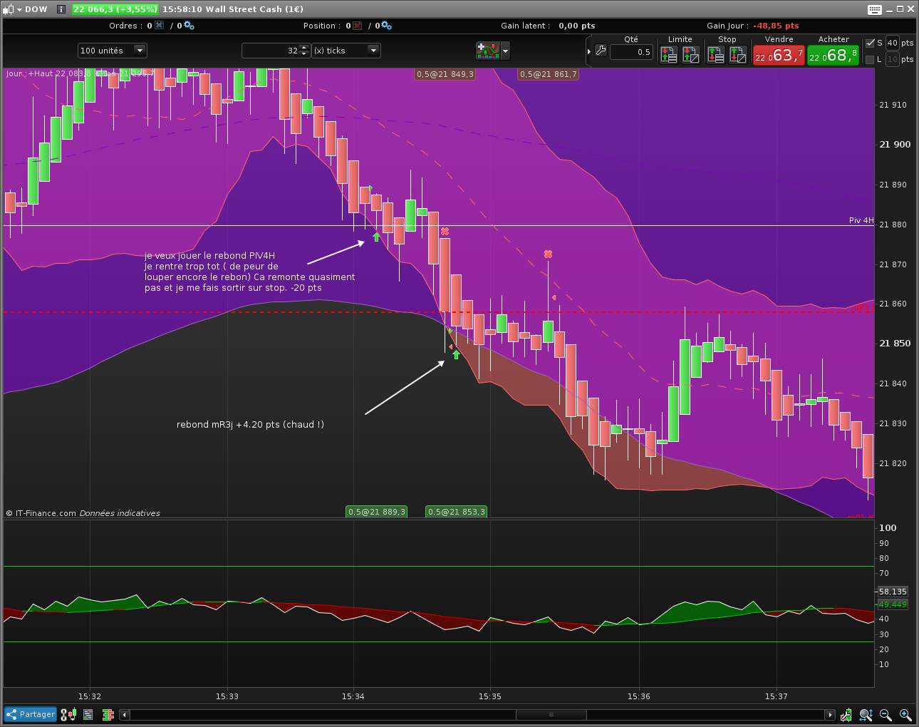Screen dimensions: 919x727
Task: Zoom out of the chart
Action: tap(886, 714)
